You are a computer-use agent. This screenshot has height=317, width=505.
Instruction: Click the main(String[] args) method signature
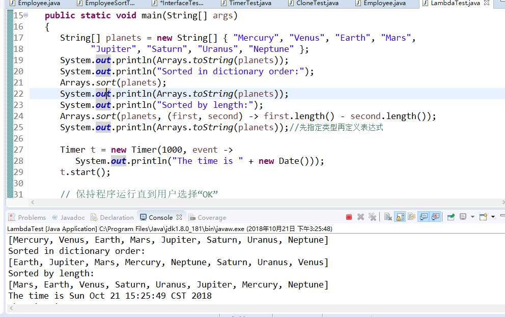(189, 15)
